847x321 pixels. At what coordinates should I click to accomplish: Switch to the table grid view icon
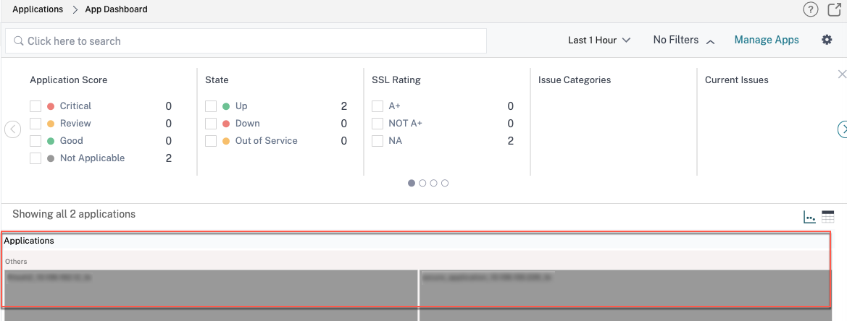coord(828,217)
